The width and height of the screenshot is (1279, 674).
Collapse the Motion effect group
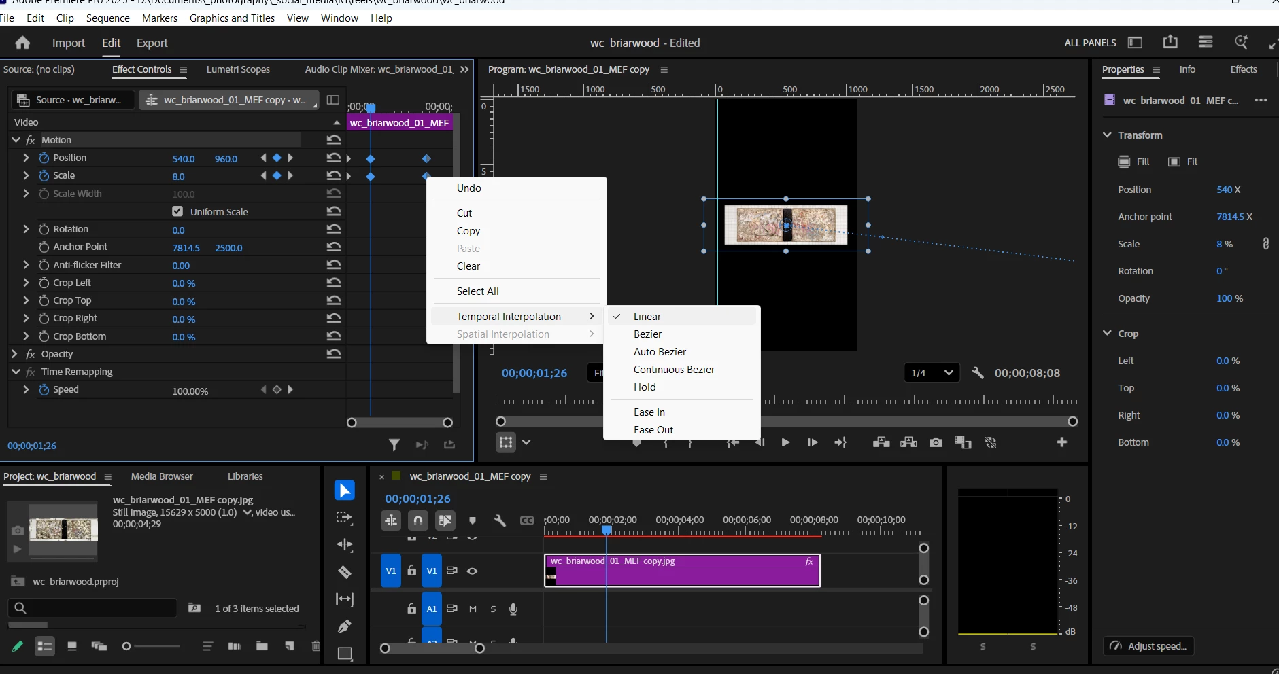(16, 140)
